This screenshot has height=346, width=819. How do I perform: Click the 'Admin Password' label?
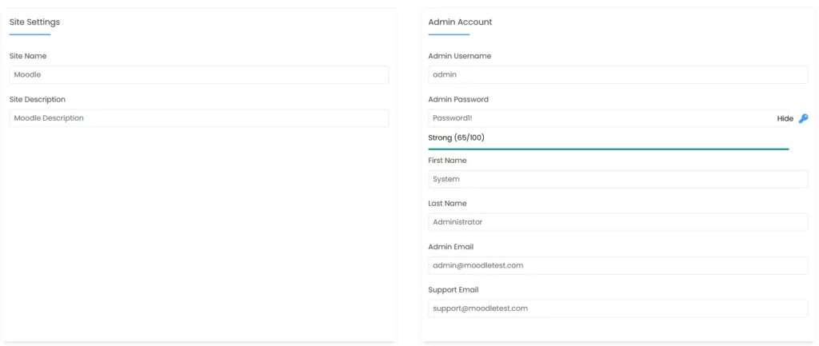458,99
